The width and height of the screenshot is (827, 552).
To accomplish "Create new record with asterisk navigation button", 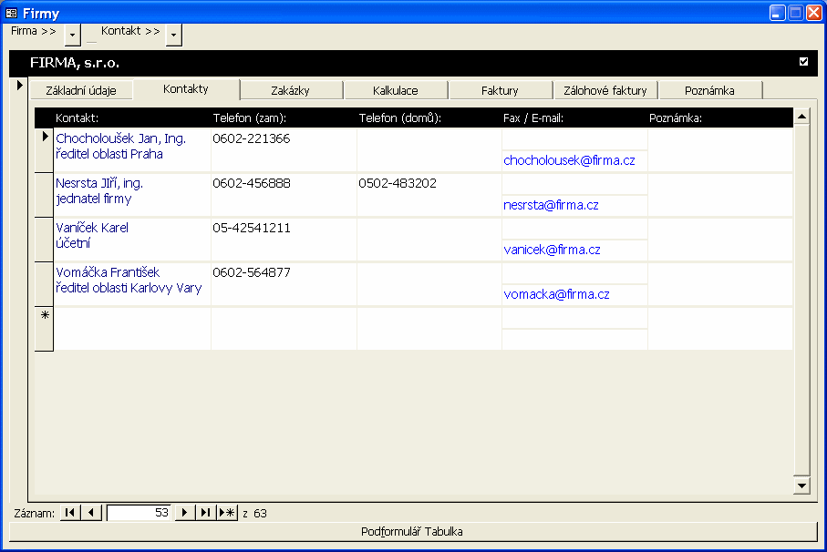I will [227, 513].
